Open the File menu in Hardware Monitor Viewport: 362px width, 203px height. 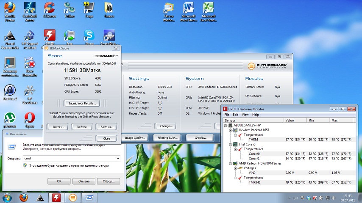pyautogui.click(x=227, y=115)
